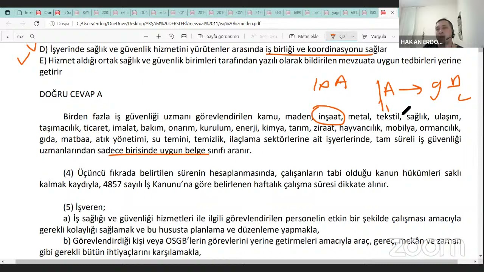Viewport: 484px width, 272px height.
Task: Open the 681 tab
Action: click(x=351, y=12)
